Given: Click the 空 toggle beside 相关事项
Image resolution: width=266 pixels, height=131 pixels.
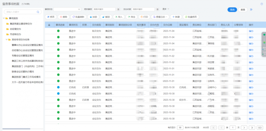Looking at the screenshot, I should pos(118,9).
